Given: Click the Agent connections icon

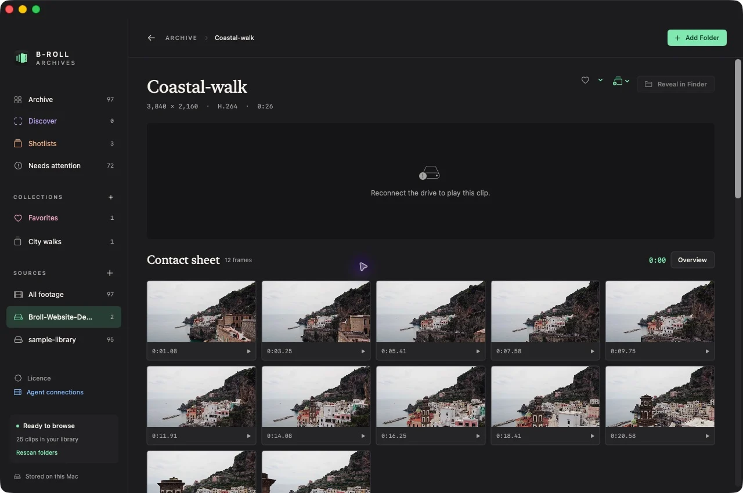Looking at the screenshot, I should click(x=18, y=392).
